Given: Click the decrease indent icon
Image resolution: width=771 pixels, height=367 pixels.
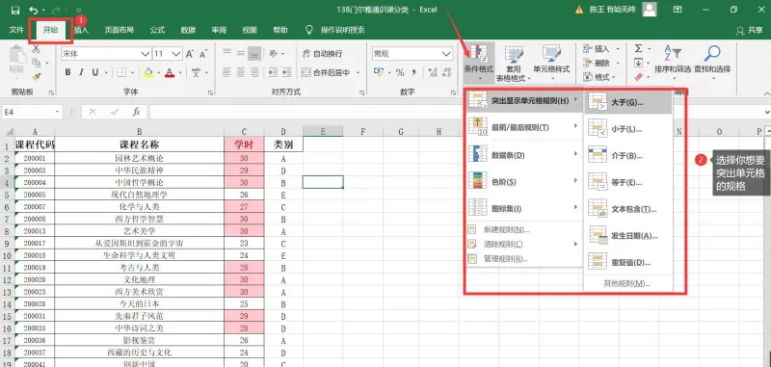Looking at the screenshot, I should (274, 72).
